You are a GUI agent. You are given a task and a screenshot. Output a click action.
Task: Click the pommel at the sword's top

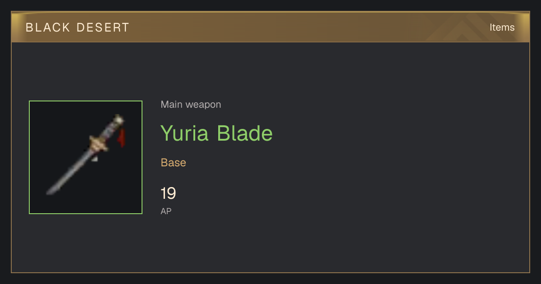pos(119,119)
